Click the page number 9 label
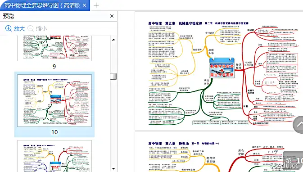Viewport: 303px width, 172px height. 54,66
